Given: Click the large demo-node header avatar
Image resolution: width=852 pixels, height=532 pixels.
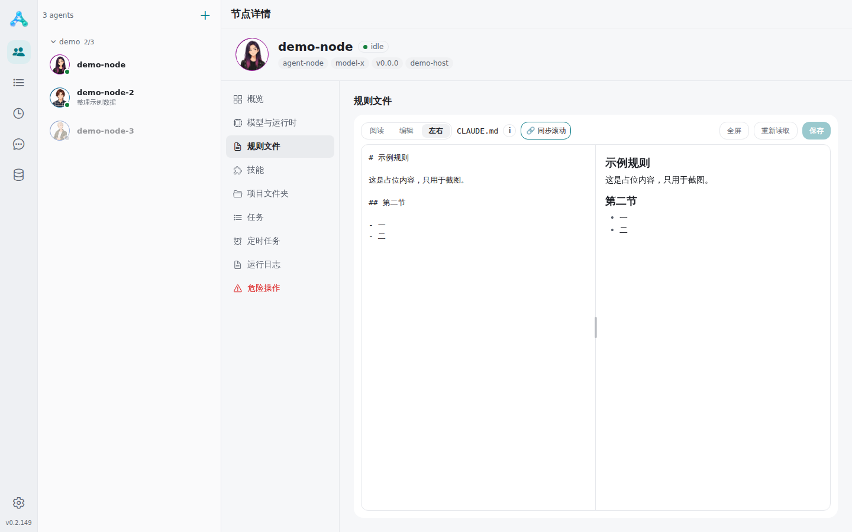Looking at the screenshot, I should click(x=252, y=54).
